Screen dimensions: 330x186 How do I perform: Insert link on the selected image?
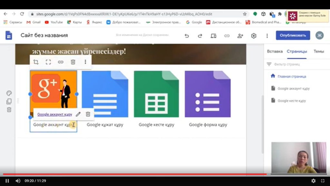tap(61, 62)
